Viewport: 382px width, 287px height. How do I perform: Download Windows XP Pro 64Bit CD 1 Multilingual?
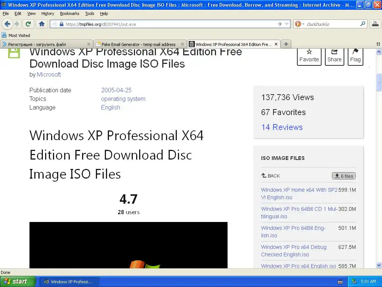click(x=299, y=213)
